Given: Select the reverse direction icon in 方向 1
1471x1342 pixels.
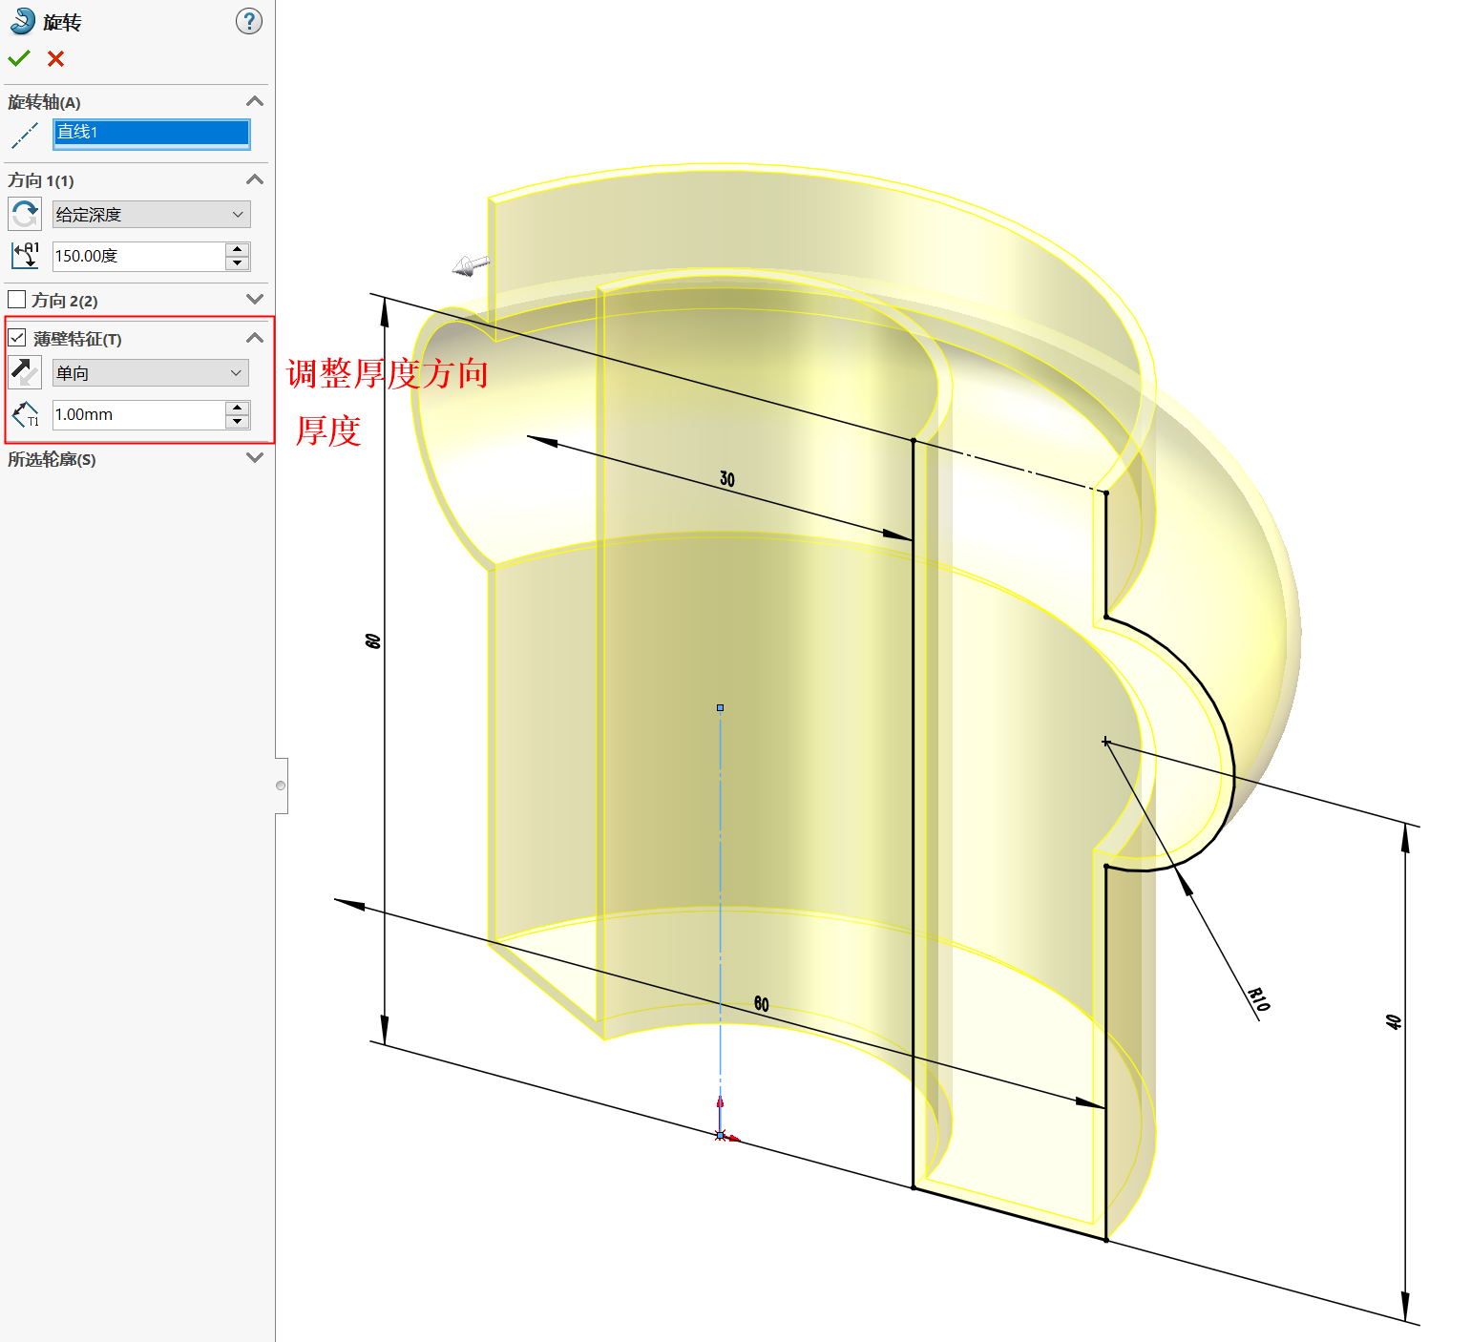Looking at the screenshot, I should pos(24,214).
